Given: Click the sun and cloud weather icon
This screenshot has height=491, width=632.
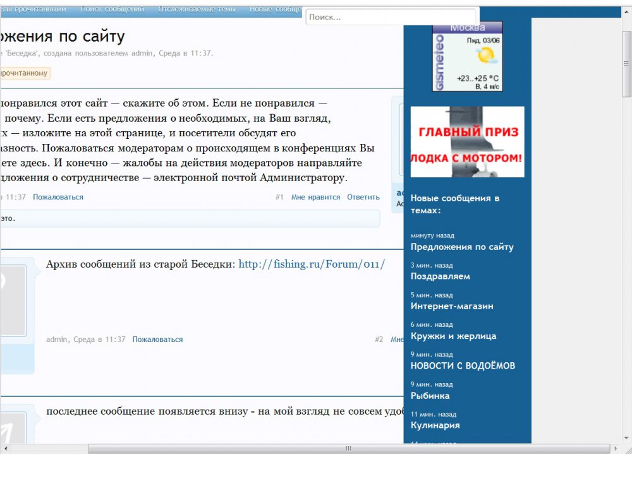Looking at the screenshot, I should pos(485,57).
